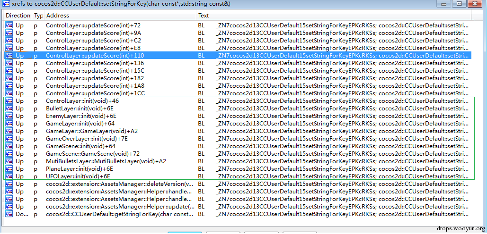Screen dimensions: 487x234
Task: Select address EnemyLayer::init(void)+6E
Action: tap(81, 116)
